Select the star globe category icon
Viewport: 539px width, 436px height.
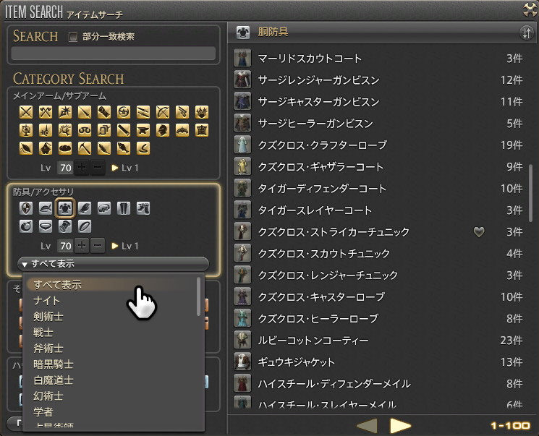[x=26, y=130]
